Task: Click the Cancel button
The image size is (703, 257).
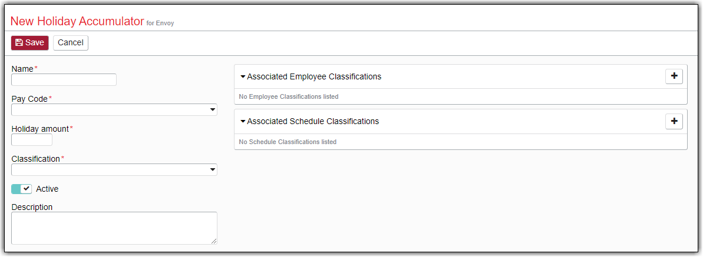Action: pos(70,42)
